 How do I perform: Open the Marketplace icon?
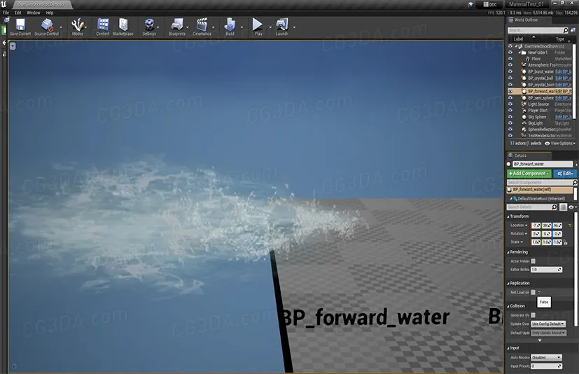point(123,25)
